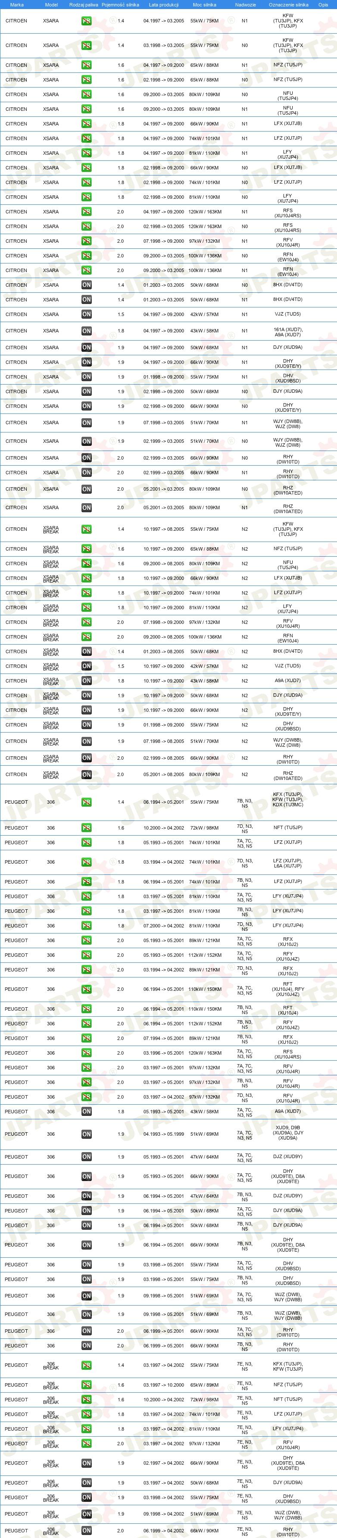Viewport: 337px width, 1538px height.
Task: Click the 'Marka' column header
Action: click(x=17, y=4)
